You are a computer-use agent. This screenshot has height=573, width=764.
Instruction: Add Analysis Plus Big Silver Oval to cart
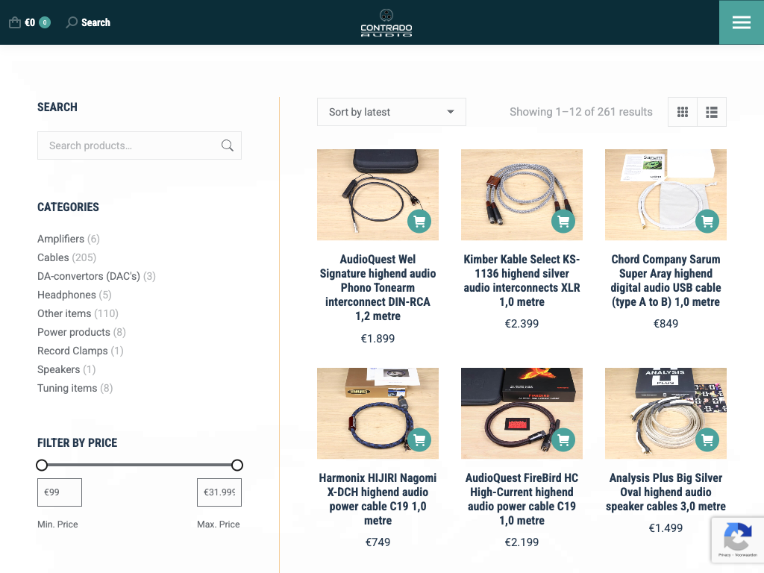click(x=707, y=439)
